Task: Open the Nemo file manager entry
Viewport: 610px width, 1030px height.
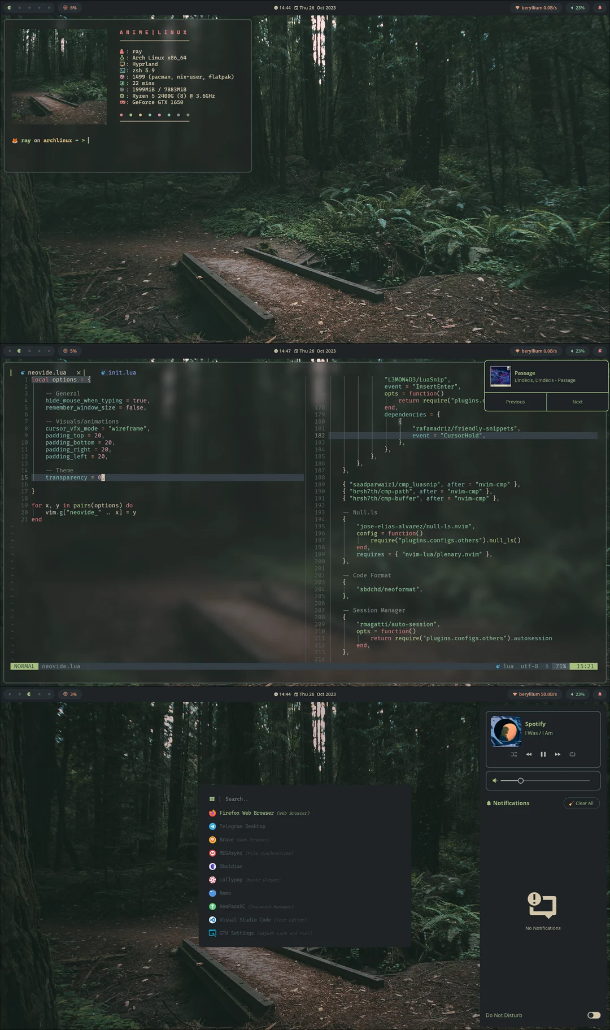Action: (x=225, y=893)
